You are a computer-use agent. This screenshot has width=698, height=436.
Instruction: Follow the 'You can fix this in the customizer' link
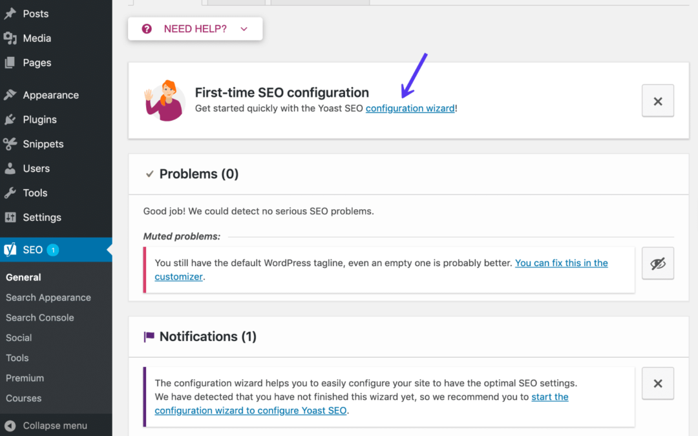pos(562,263)
